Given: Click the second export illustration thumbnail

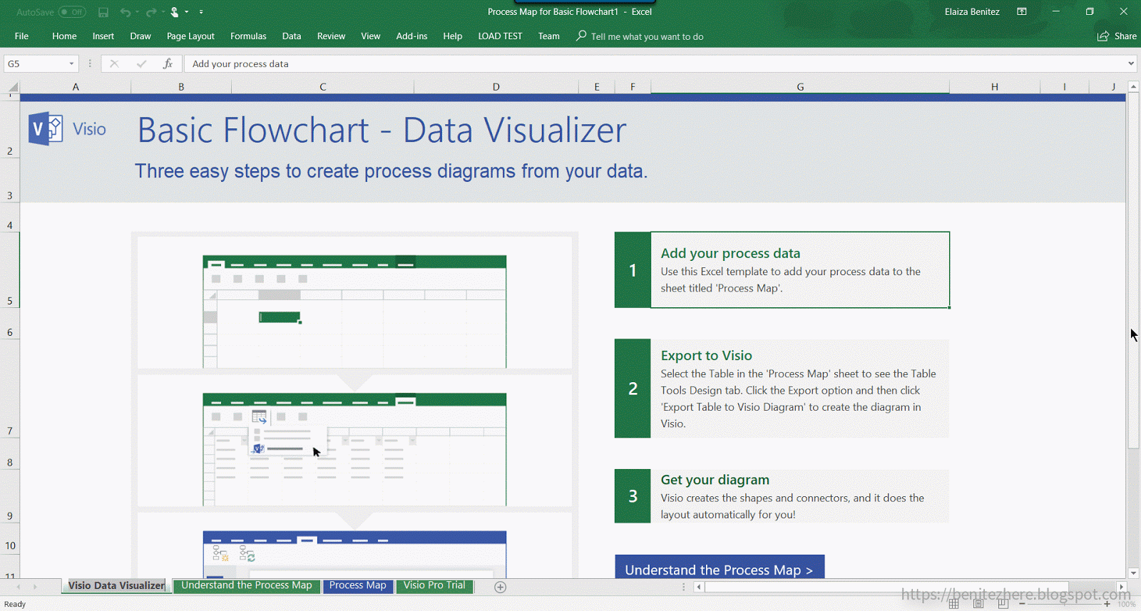Looking at the screenshot, I should pyautogui.click(x=354, y=449).
